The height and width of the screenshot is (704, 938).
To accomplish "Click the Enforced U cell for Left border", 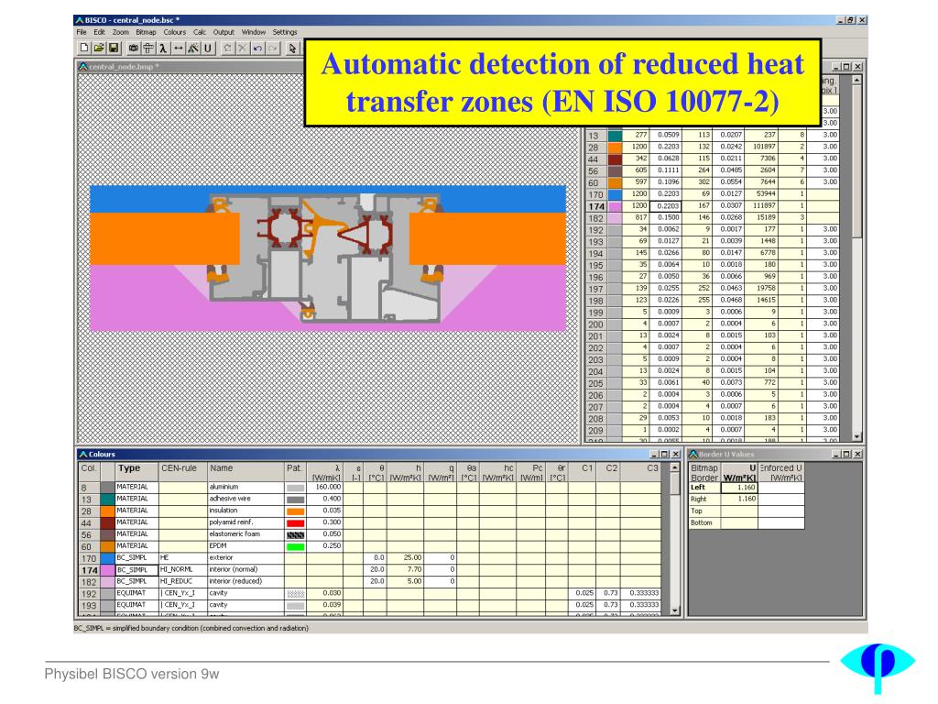I will click(781, 488).
